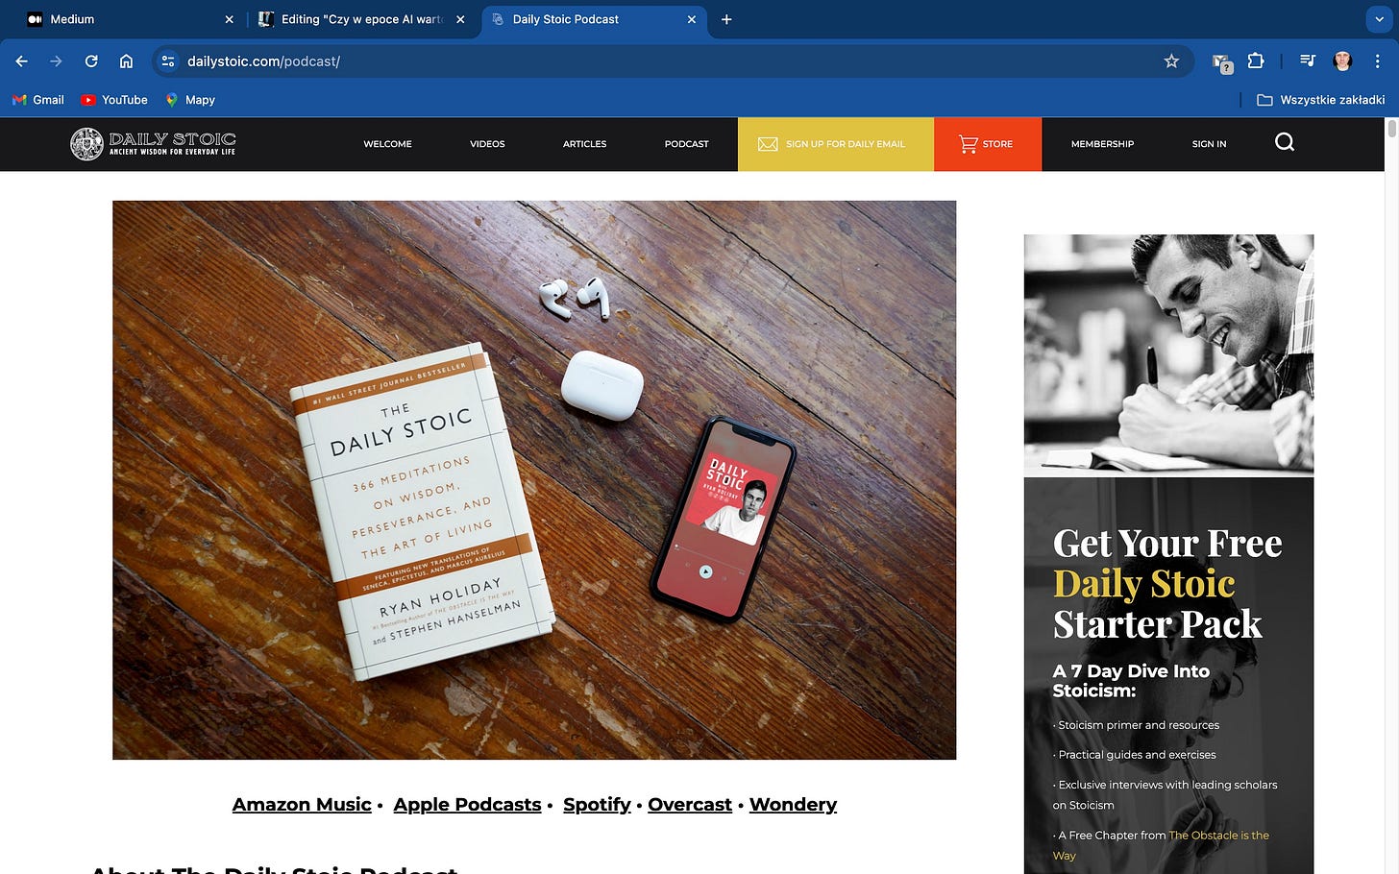View site information icon in address bar
Screen dimensions: 1399x874
(x=168, y=61)
